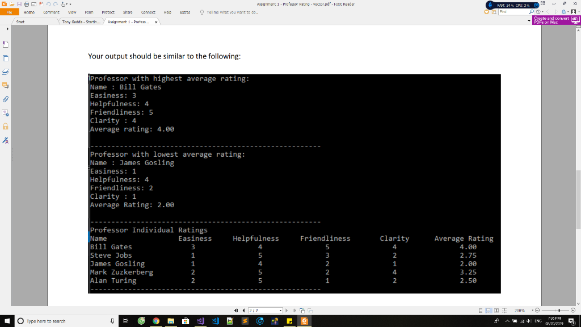Screen dimensions: 581x327
Task: Click the Open file folder icon
Action: [12, 4]
